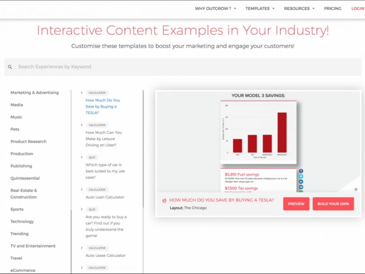Open the Resources dropdown menu
Image resolution: width=365 pixels, height=274 pixels.
299,9
